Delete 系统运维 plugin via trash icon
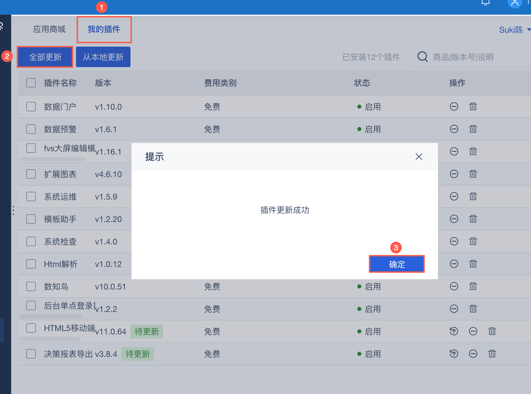 tap(473, 196)
